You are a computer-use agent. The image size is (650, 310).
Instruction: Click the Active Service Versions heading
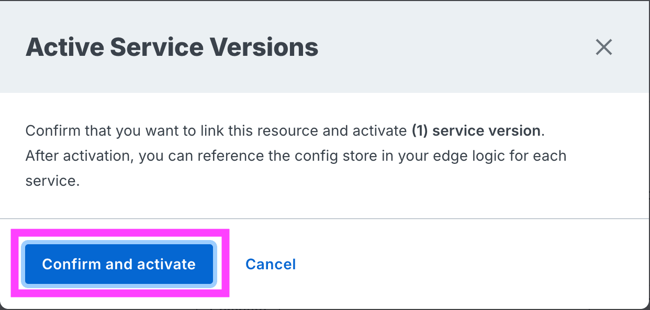tap(172, 47)
